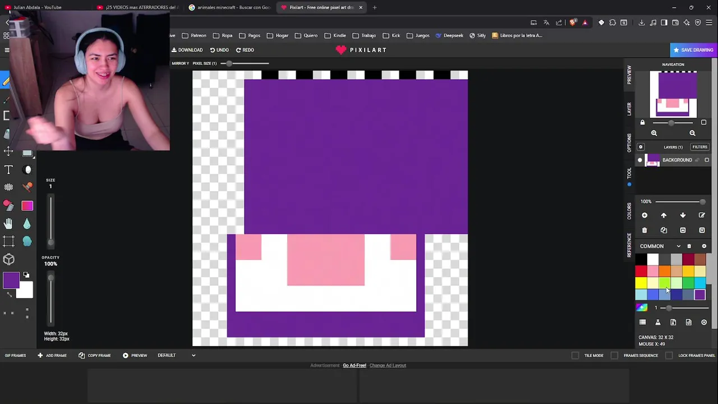Click the layer opacity 100% slider
Screen dimensions: 718x404
[680, 201]
